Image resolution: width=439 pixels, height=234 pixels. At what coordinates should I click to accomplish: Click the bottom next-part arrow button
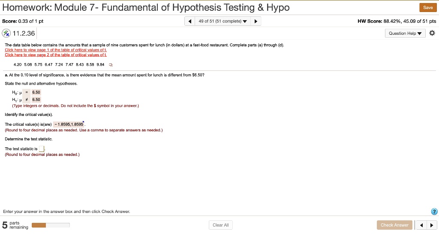[431, 225]
